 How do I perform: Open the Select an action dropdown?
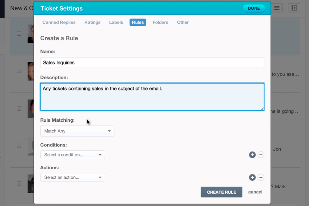(x=72, y=177)
